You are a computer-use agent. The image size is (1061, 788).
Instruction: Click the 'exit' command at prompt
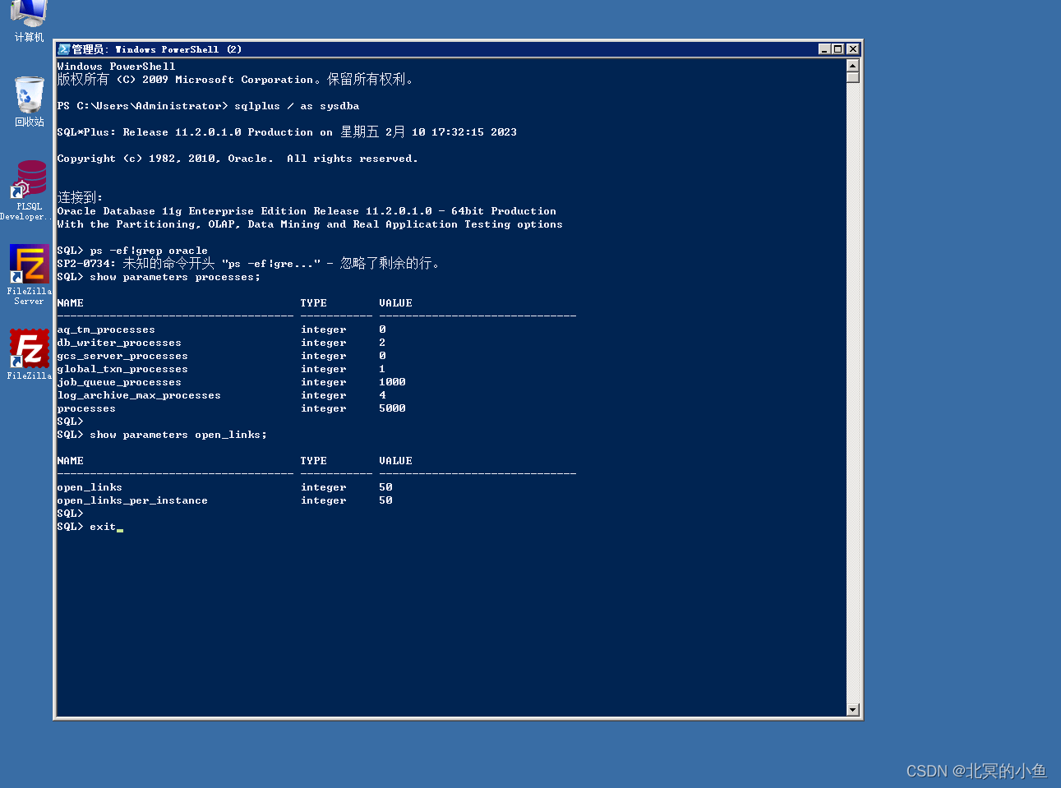coord(103,527)
